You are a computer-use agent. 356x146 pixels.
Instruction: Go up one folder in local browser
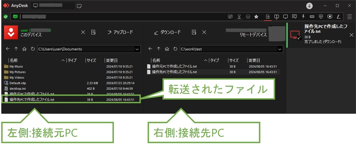point(16,49)
